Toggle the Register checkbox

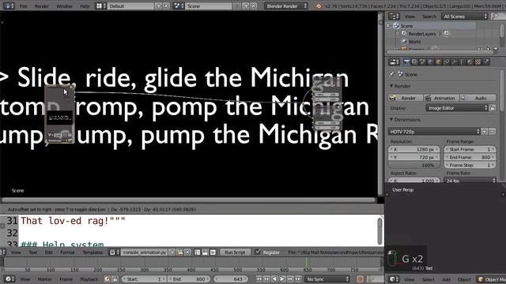(258, 252)
